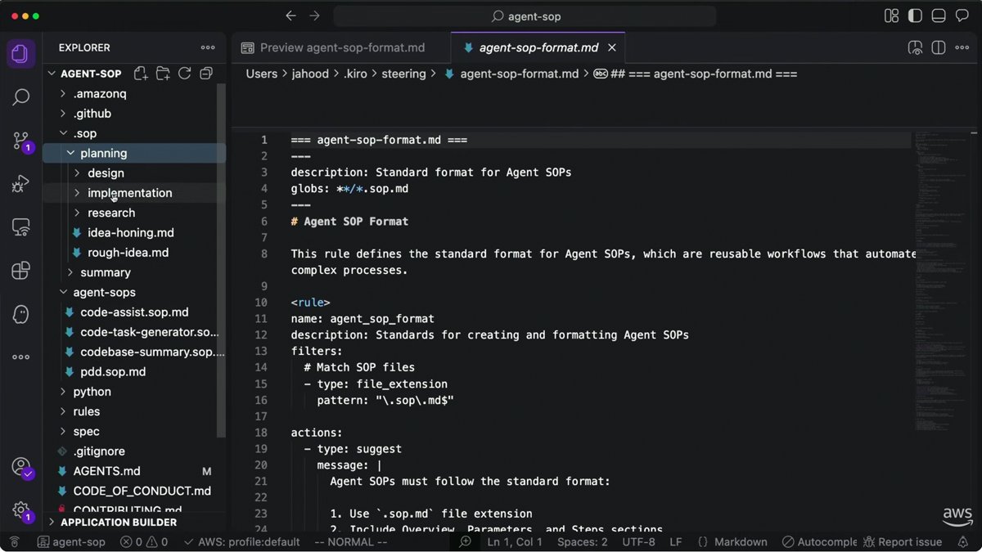Create a new folder in AGENT-SOP

pos(163,74)
